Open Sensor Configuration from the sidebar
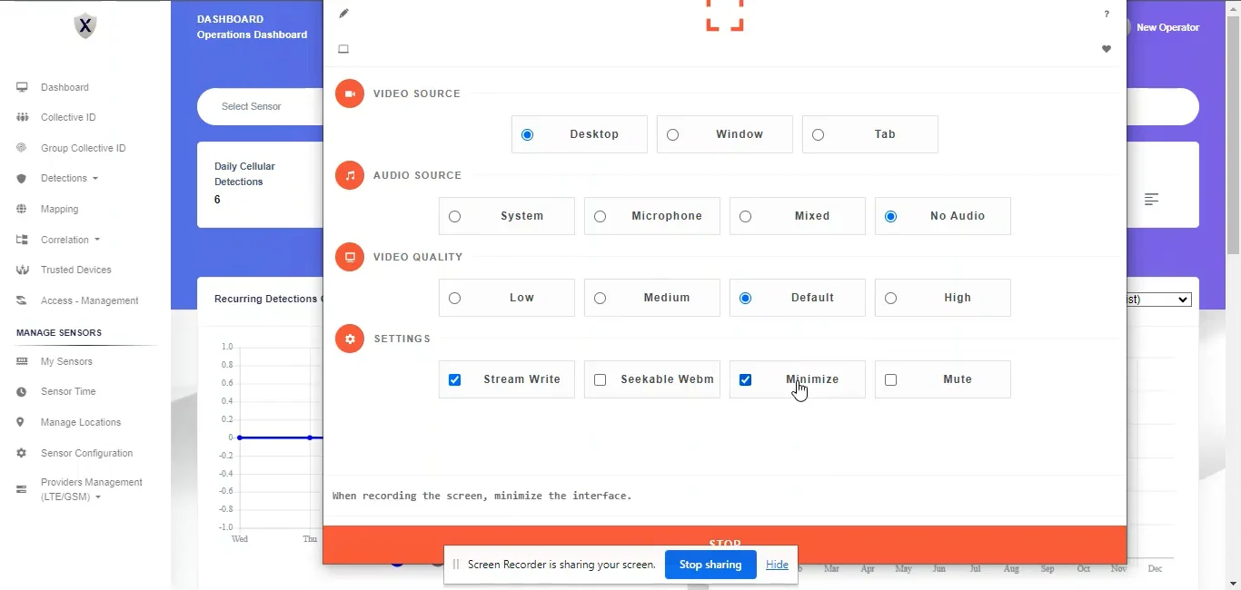Viewport: 1241px width, 590px height. (x=86, y=453)
